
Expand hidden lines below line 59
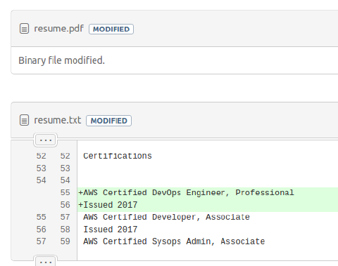coord(46,262)
